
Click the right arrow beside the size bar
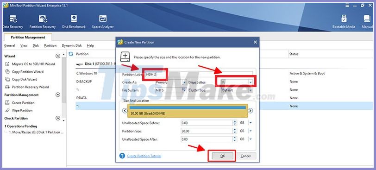(250, 111)
